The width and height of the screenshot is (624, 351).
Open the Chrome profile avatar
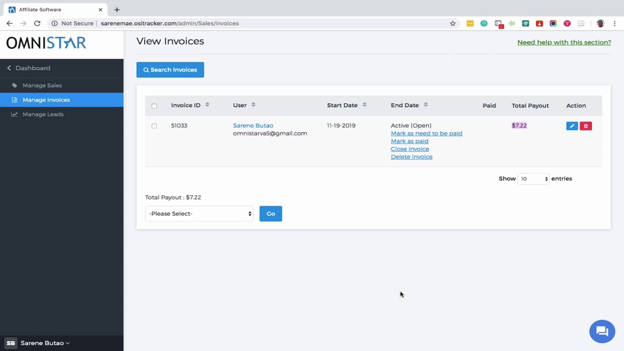tap(601, 23)
